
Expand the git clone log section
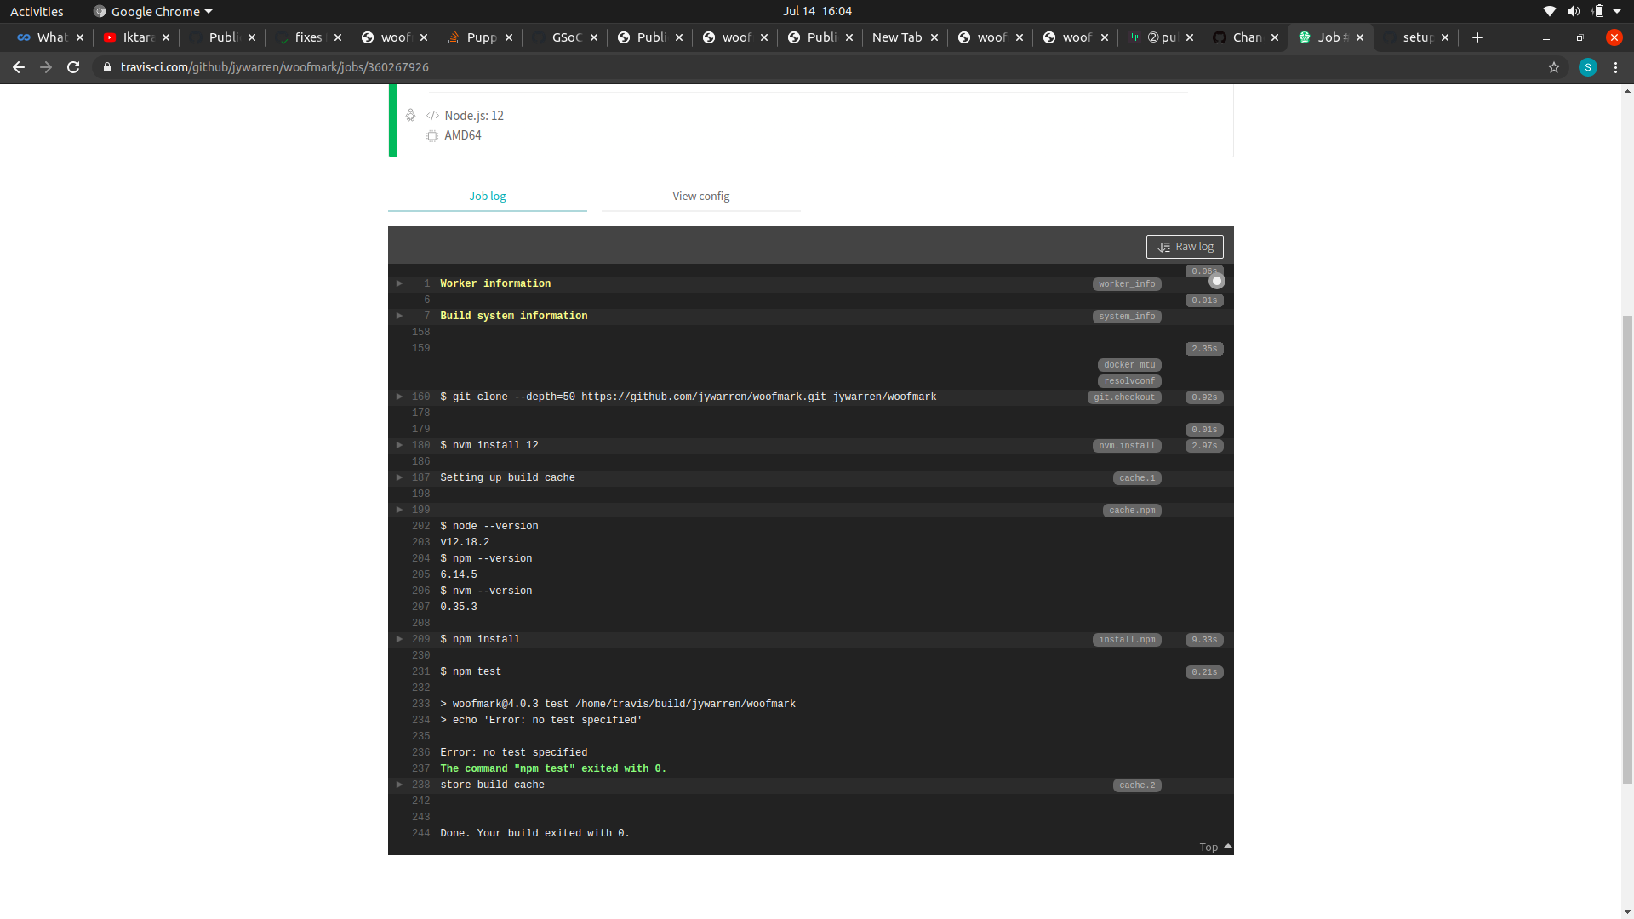(x=399, y=397)
